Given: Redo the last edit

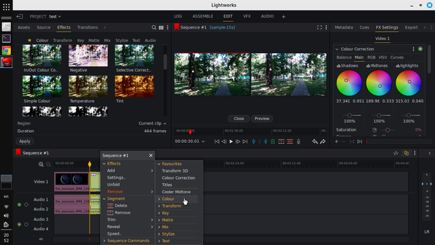Looking at the screenshot, I should [323, 142].
